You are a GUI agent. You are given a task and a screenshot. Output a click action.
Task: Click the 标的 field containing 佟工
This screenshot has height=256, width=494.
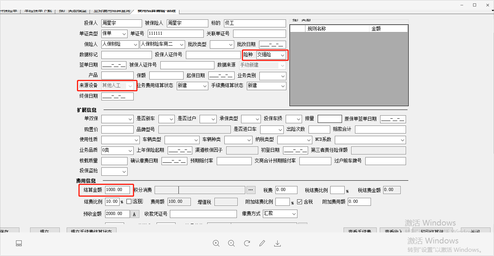point(255,24)
